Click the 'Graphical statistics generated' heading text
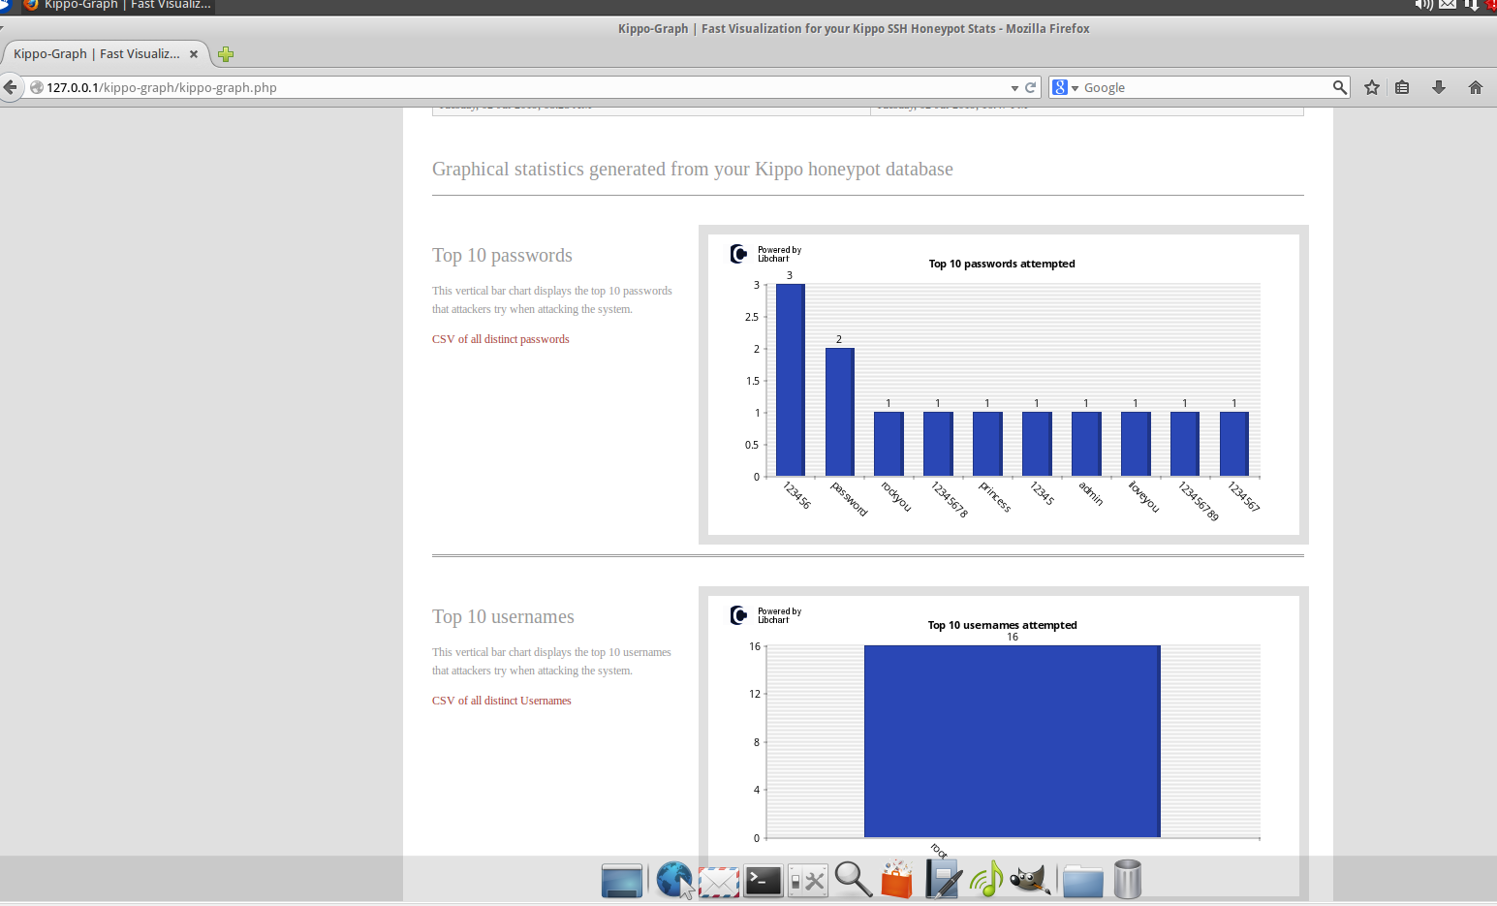1497x906 pixels. click(x=693, y=170)
